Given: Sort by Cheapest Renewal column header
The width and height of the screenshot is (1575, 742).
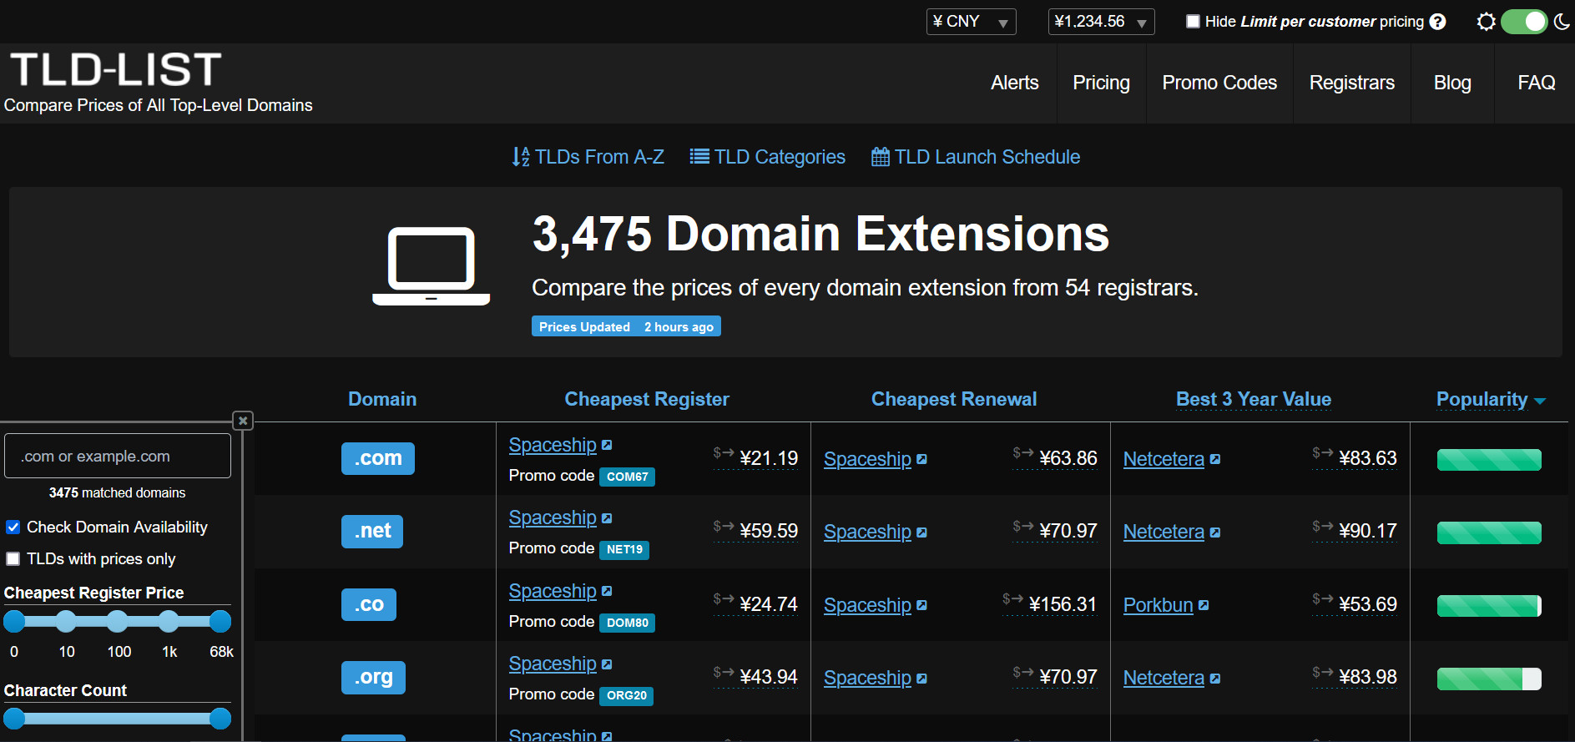Looking at the screenshot, I should pos(954,399).
